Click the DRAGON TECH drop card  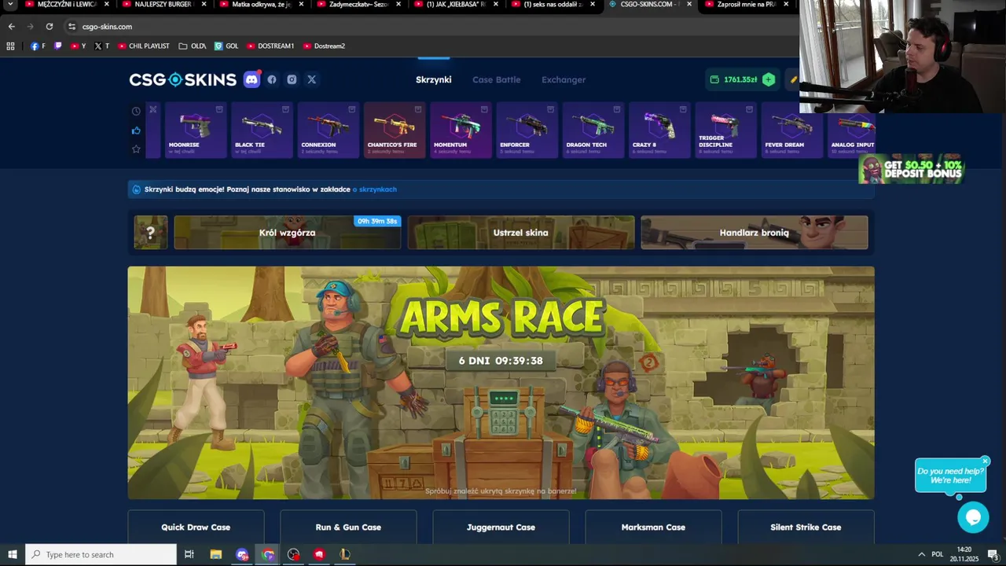[593, 130]
